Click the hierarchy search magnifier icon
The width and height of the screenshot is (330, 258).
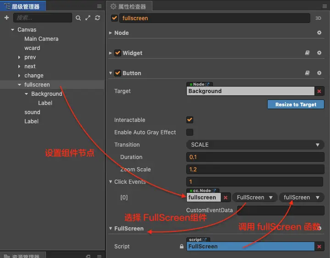point(78,18)
